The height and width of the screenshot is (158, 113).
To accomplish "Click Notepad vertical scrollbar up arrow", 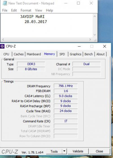I will (x=95, y=16).
